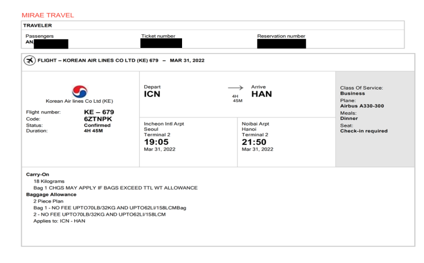The height and width of the screenshot is (263, 424).
Task: Click the Flight number: label
Action: click(x=43, y=112)
